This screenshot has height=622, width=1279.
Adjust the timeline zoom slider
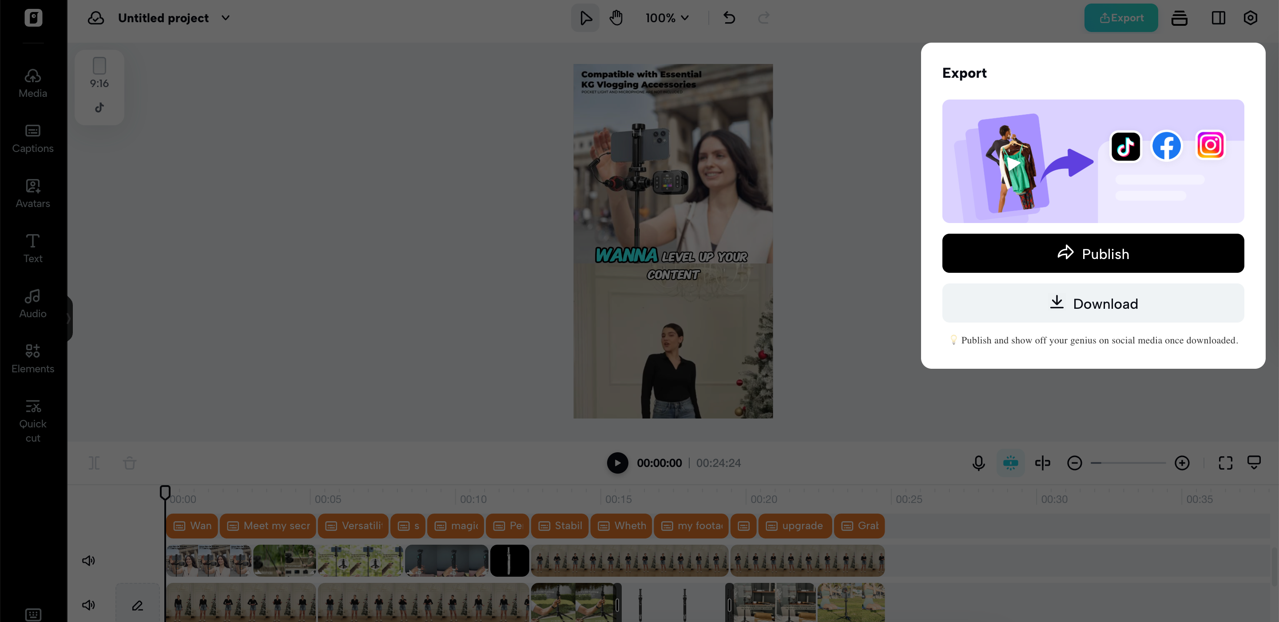point(1128,463)
